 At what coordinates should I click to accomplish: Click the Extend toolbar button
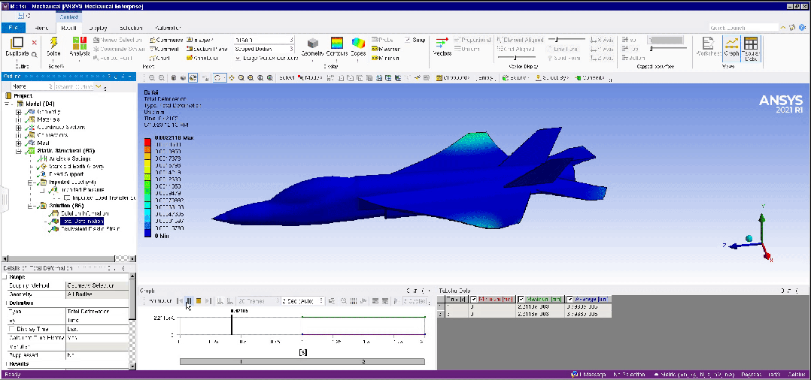point(515,78)
